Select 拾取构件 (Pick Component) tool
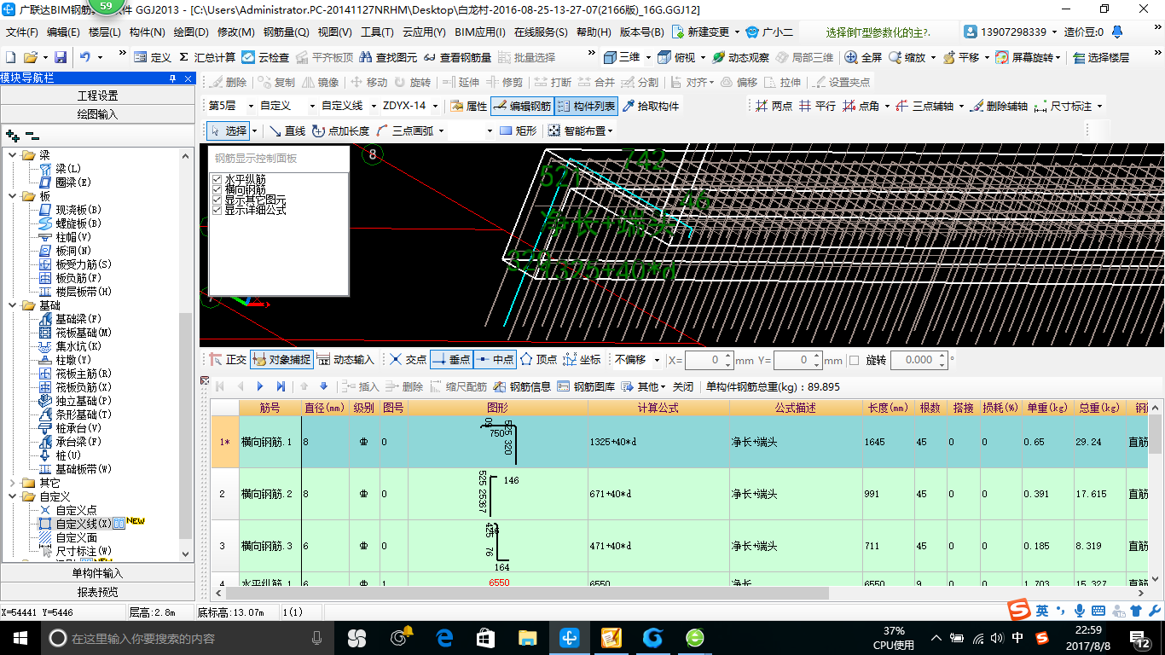The height and width of the screenshot is (655, 1165). click(652, 107)
